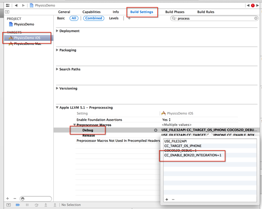Click Debug macros value string
Viewport: 262px width, 209px height.
pyautogui.click(x=209, y=130)
